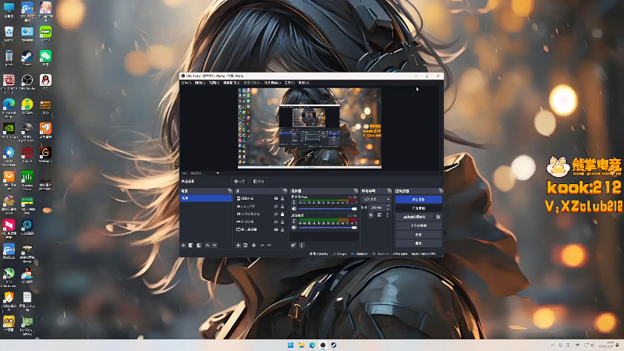Open the Docks menu in OBS
The height and width of the screenshot is (351, 624).
point(231,83)
